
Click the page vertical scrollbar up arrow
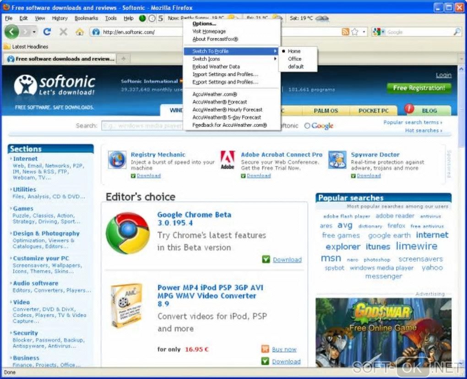click(462, 69)
